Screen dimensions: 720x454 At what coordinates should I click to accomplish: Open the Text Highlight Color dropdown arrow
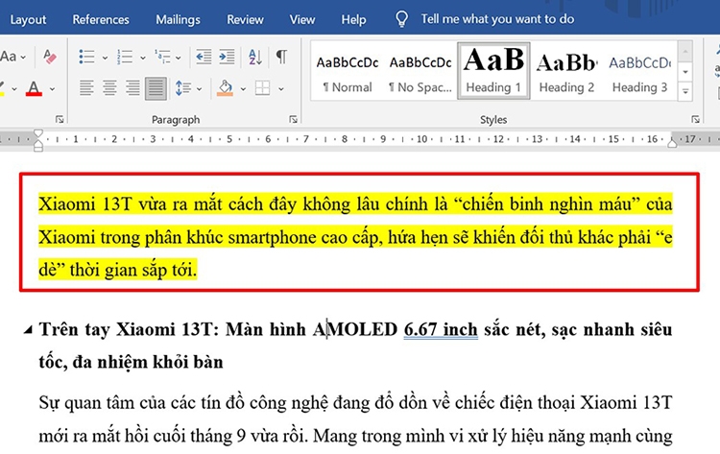[14, 89]
